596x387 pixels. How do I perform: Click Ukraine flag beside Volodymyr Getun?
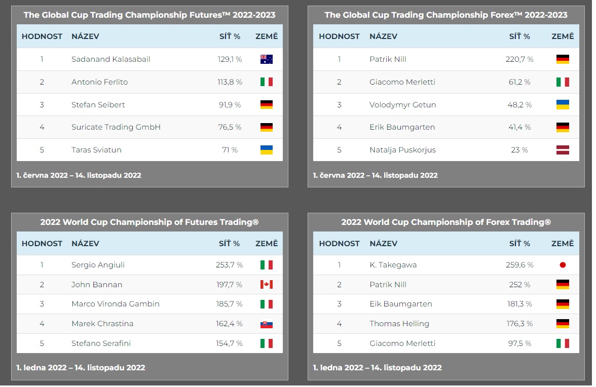tap(563, 105)
